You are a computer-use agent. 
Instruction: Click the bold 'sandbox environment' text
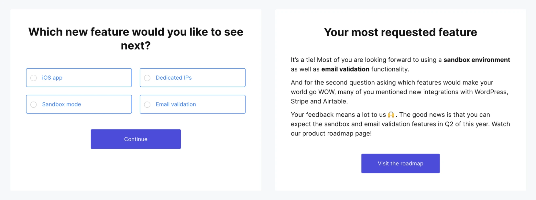[476, 60]
